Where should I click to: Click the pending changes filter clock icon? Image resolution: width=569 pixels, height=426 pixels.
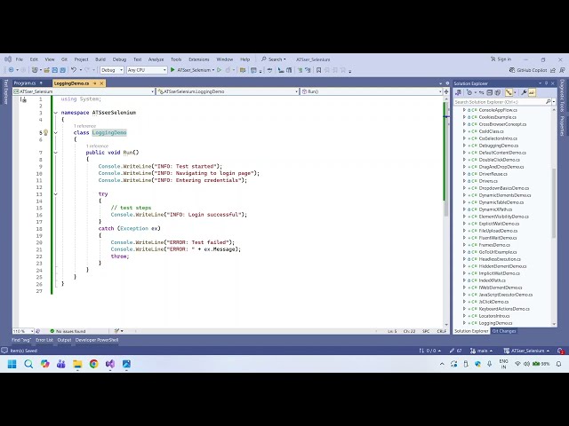(469, 92)
